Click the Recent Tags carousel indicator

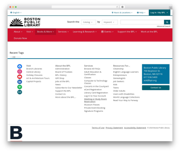15,57
